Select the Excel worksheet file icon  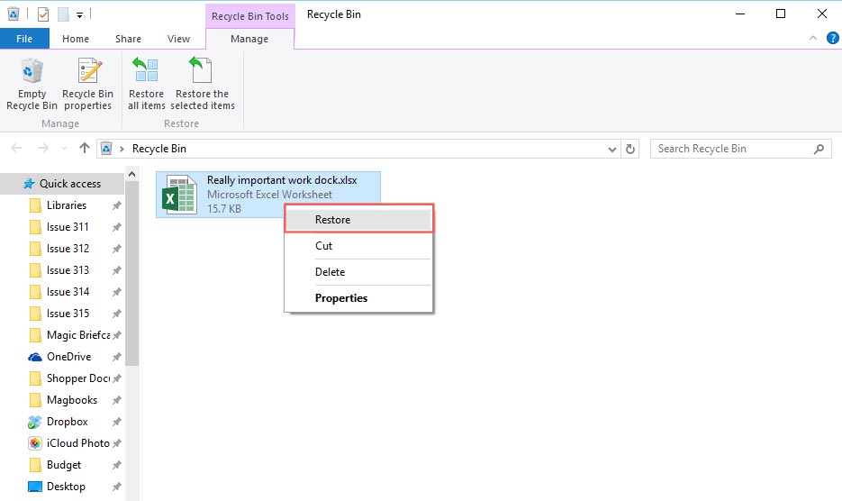pos(179,195)
